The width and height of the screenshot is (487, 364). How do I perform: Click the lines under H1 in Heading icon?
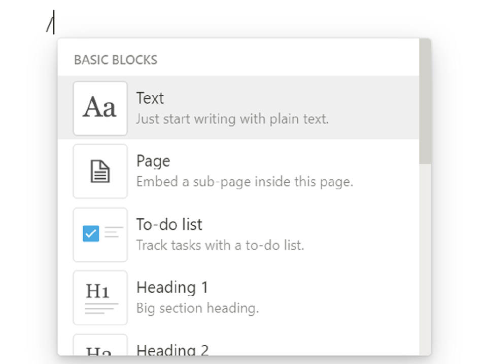point(101,308)
